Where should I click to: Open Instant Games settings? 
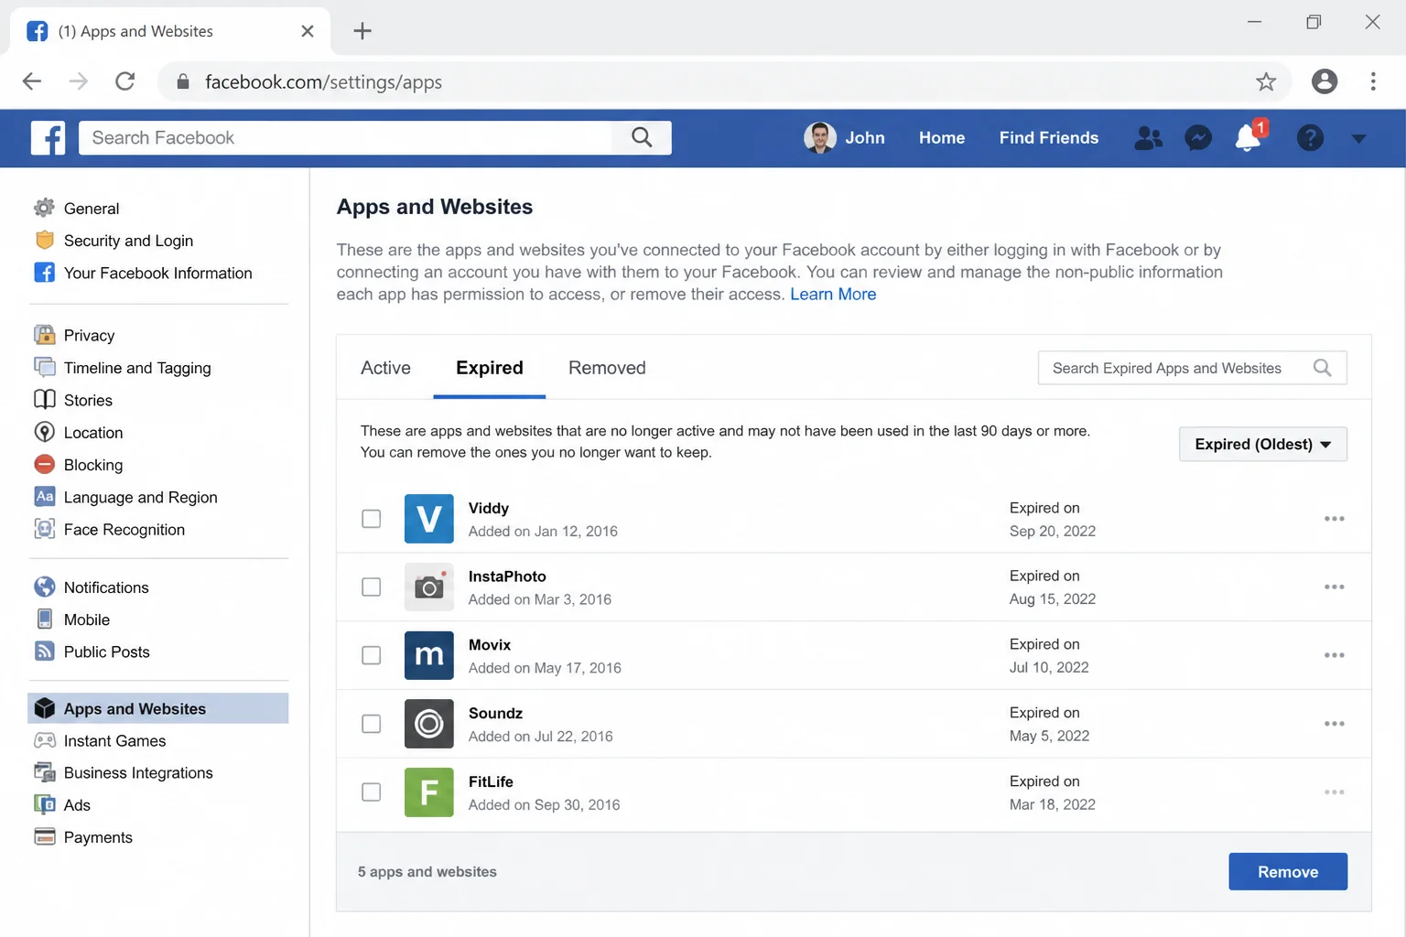[114, 741]
